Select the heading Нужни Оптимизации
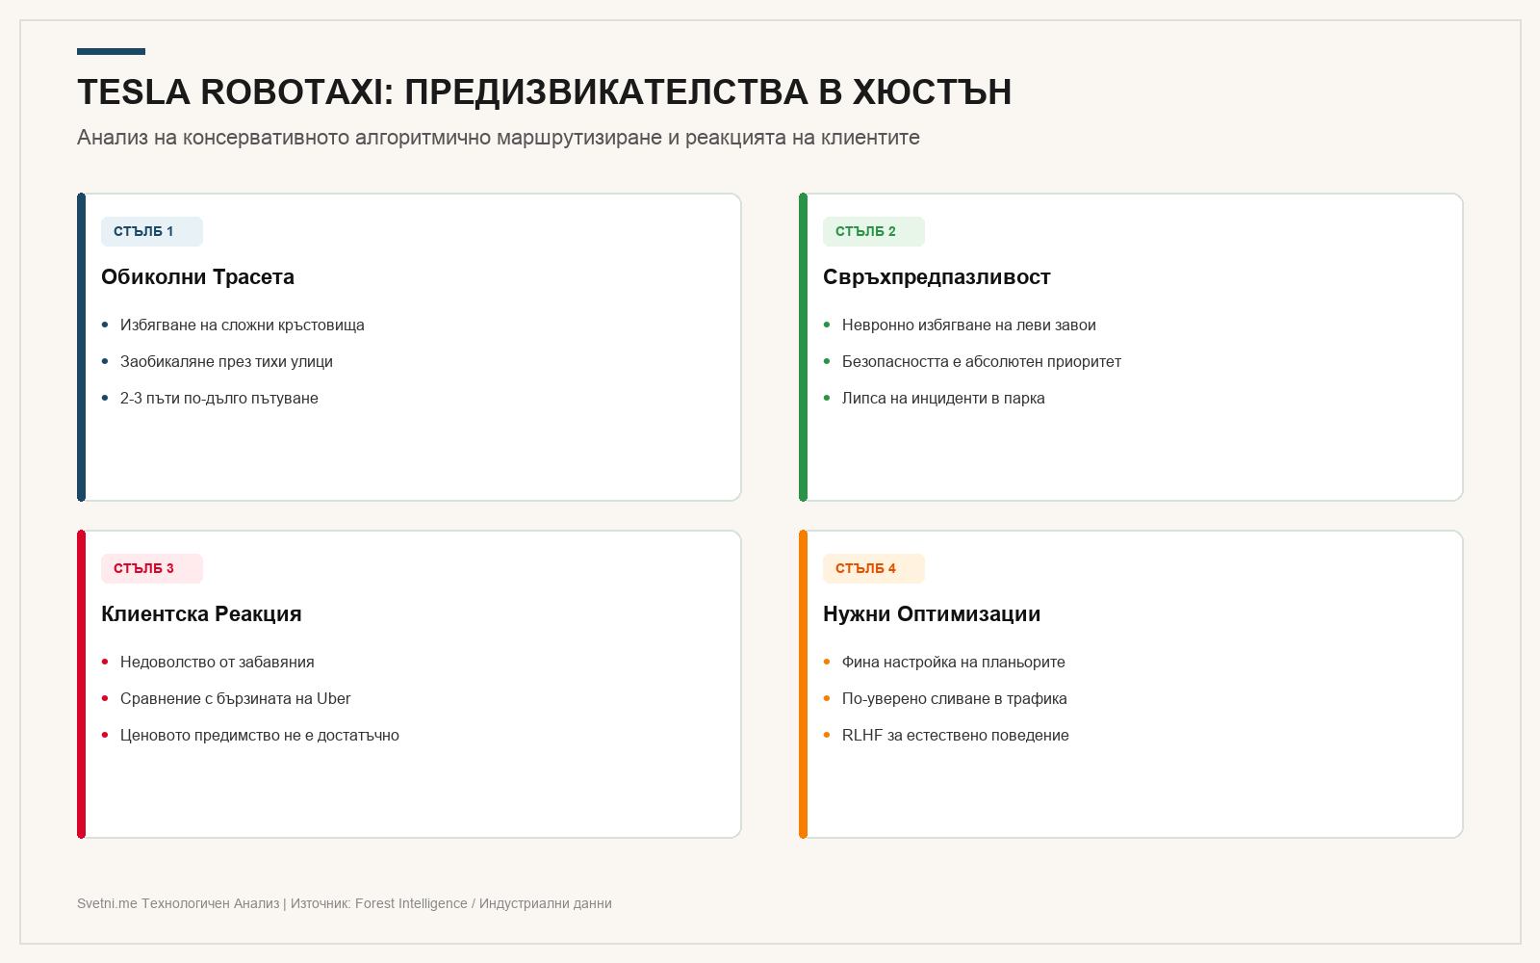 [932, 614]
